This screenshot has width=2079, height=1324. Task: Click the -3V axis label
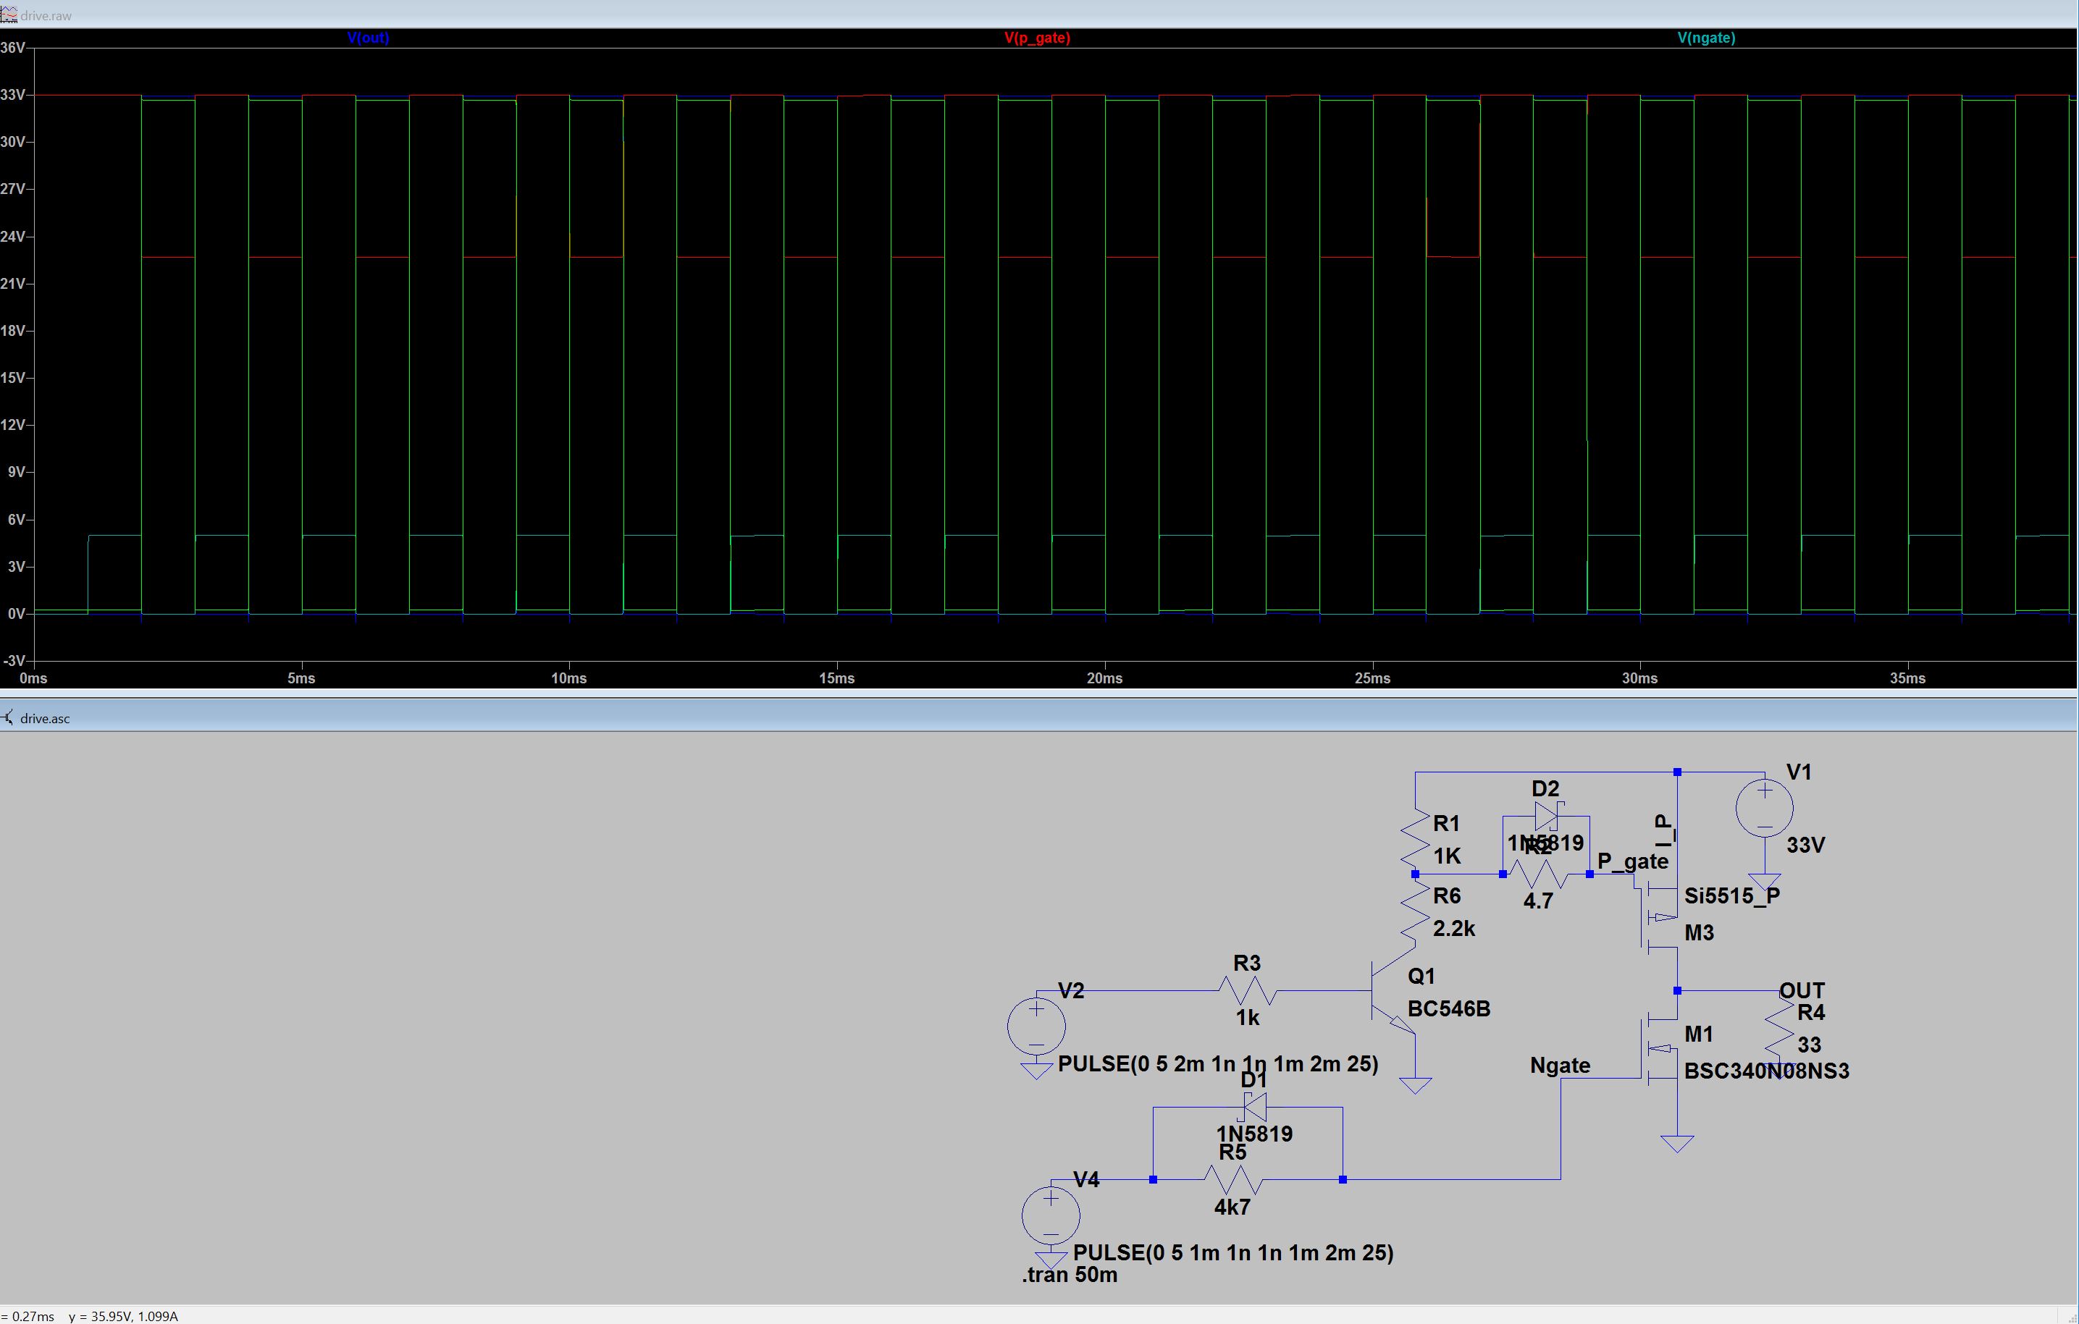13,661
